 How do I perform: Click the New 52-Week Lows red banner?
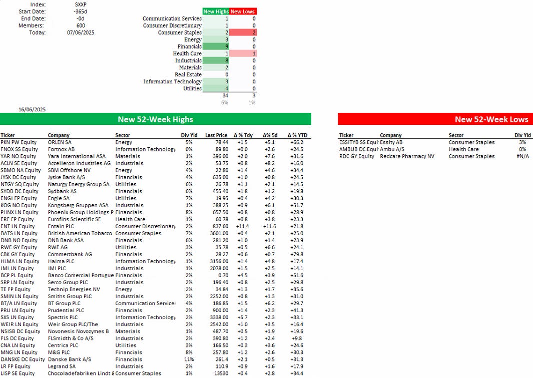(435, 119)
